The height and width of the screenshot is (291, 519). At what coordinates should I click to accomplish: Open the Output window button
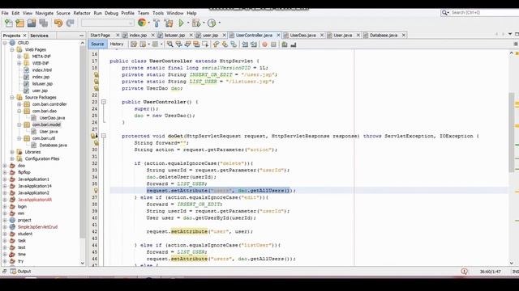pos(20,272)
